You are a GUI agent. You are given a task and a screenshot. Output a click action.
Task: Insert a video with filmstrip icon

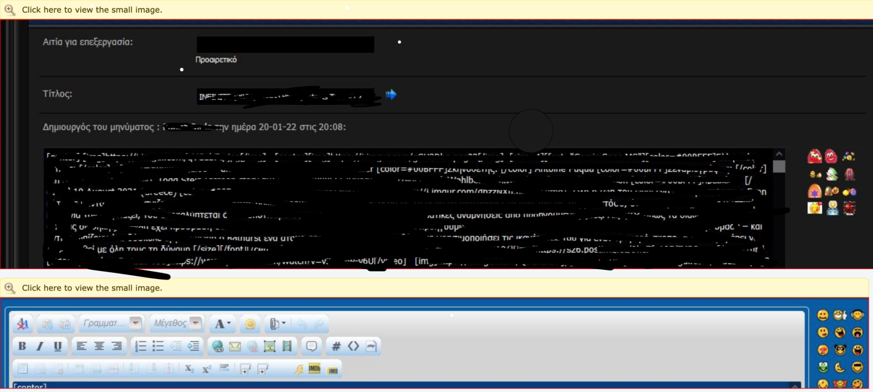point(287,347)
